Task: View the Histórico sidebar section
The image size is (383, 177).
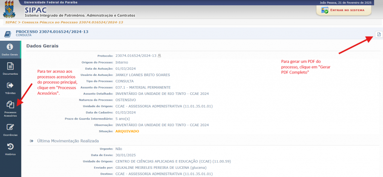Action: 10,149
